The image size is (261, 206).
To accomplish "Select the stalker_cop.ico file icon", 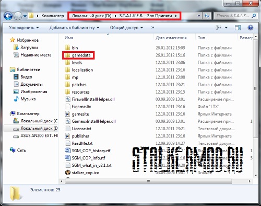I will (67, 173).
